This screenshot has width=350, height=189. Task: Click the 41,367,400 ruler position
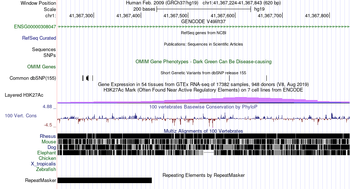128,15
